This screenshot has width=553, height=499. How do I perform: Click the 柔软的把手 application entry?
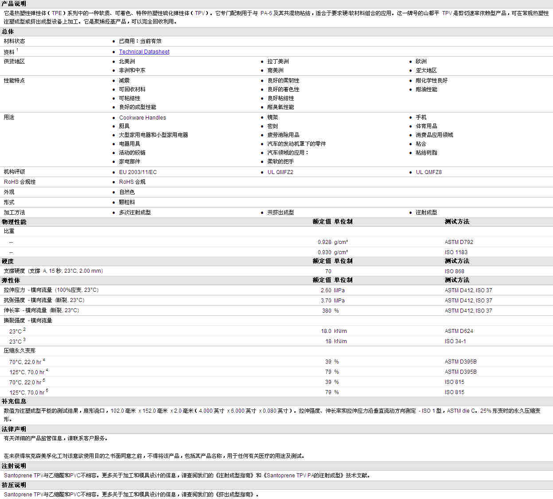(x=281, y=162)
